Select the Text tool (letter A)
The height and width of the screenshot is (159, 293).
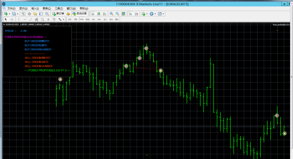coord(48,19)
